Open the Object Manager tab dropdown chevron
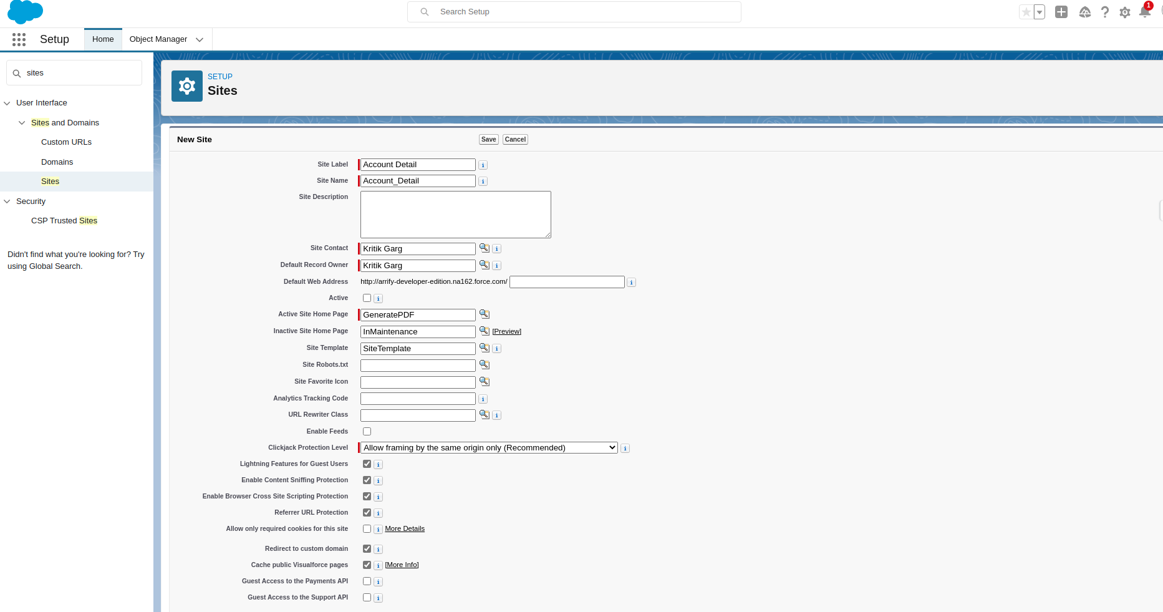1163x612 pixels. coord(200,39)
